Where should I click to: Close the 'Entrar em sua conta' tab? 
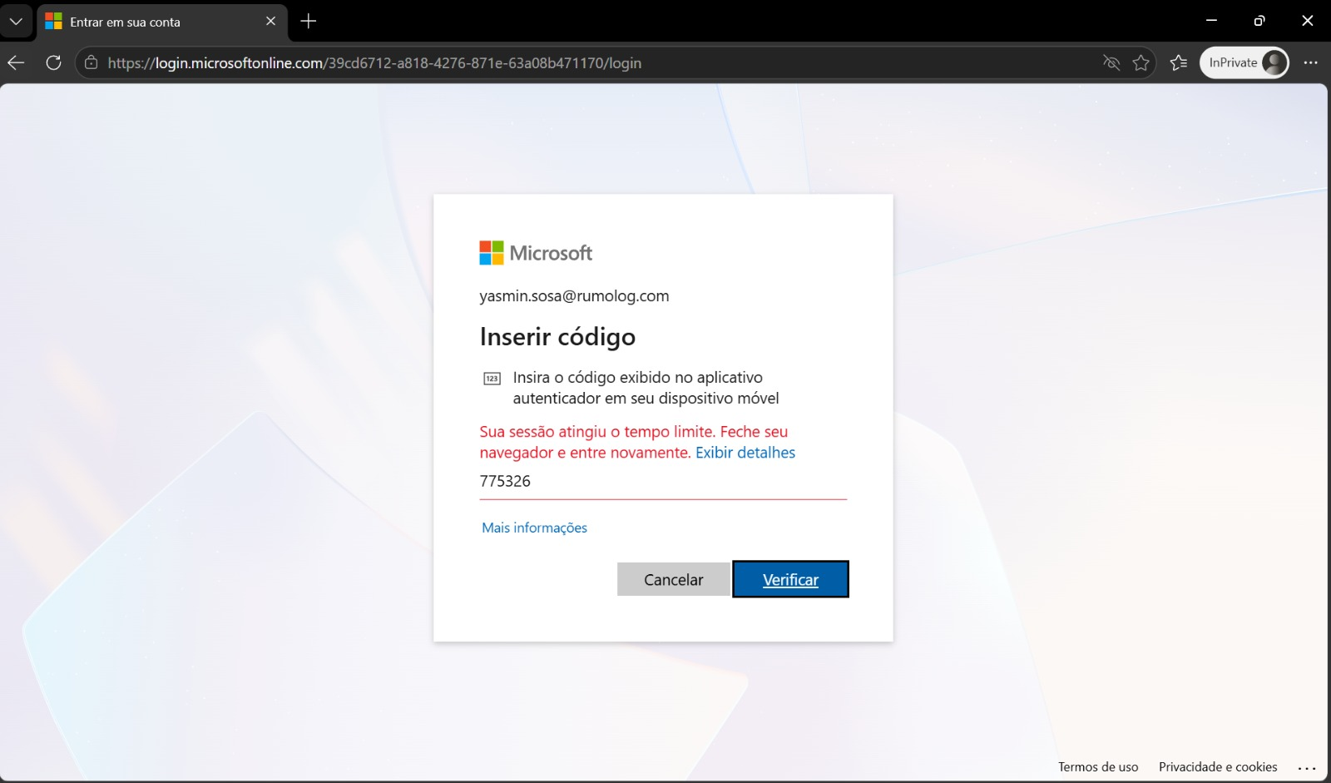(x=270, y=22)
